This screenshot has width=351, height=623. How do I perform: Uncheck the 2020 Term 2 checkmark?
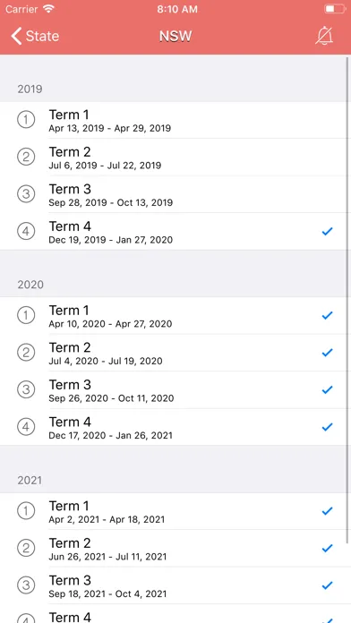point(327,353)
